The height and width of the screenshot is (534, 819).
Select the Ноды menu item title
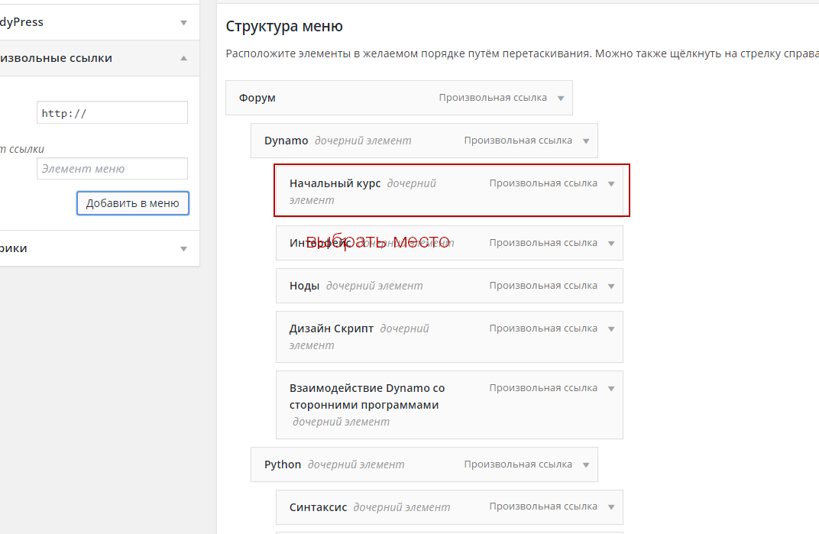(x=305, y=286)
